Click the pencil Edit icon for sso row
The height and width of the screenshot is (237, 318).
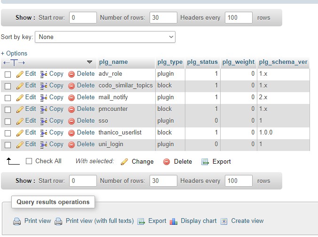point(20,121)
